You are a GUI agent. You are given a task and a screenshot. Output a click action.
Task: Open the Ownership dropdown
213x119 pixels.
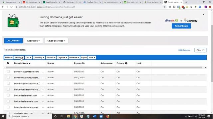pyautogui.click(x=39, y=58)
